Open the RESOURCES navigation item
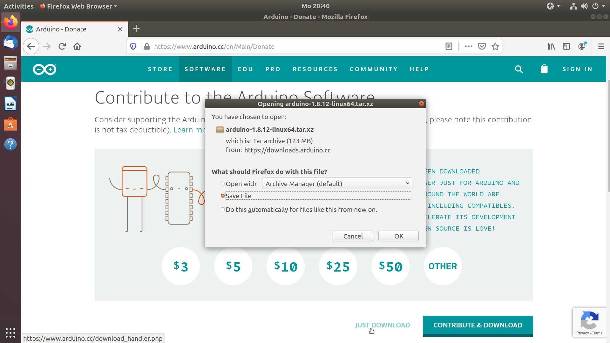 (315, 69)
